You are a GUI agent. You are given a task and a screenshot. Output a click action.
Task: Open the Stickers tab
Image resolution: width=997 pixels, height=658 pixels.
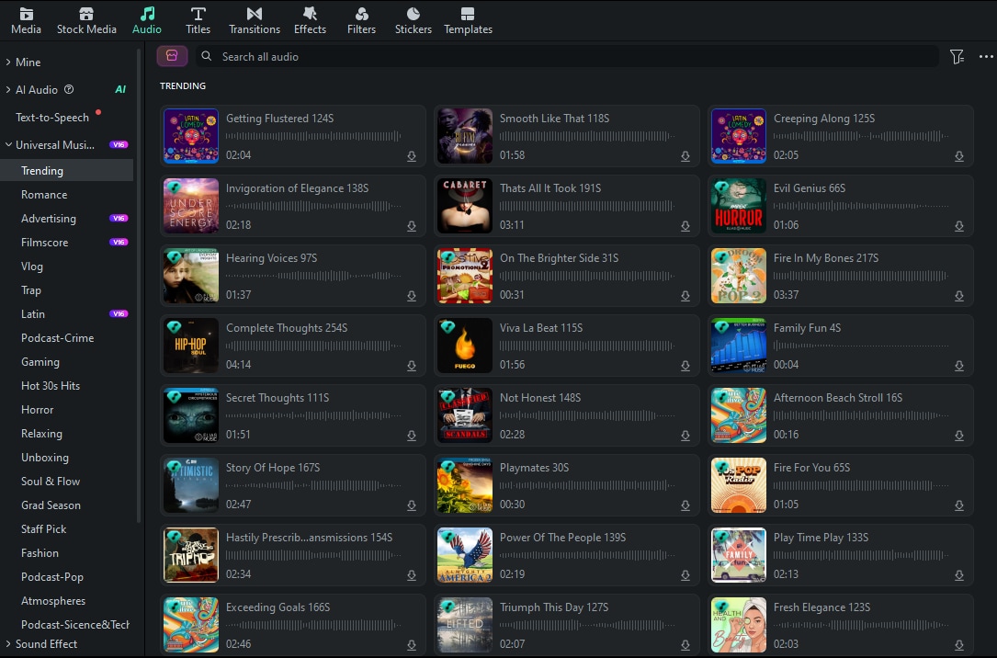(x=414, y=21)
